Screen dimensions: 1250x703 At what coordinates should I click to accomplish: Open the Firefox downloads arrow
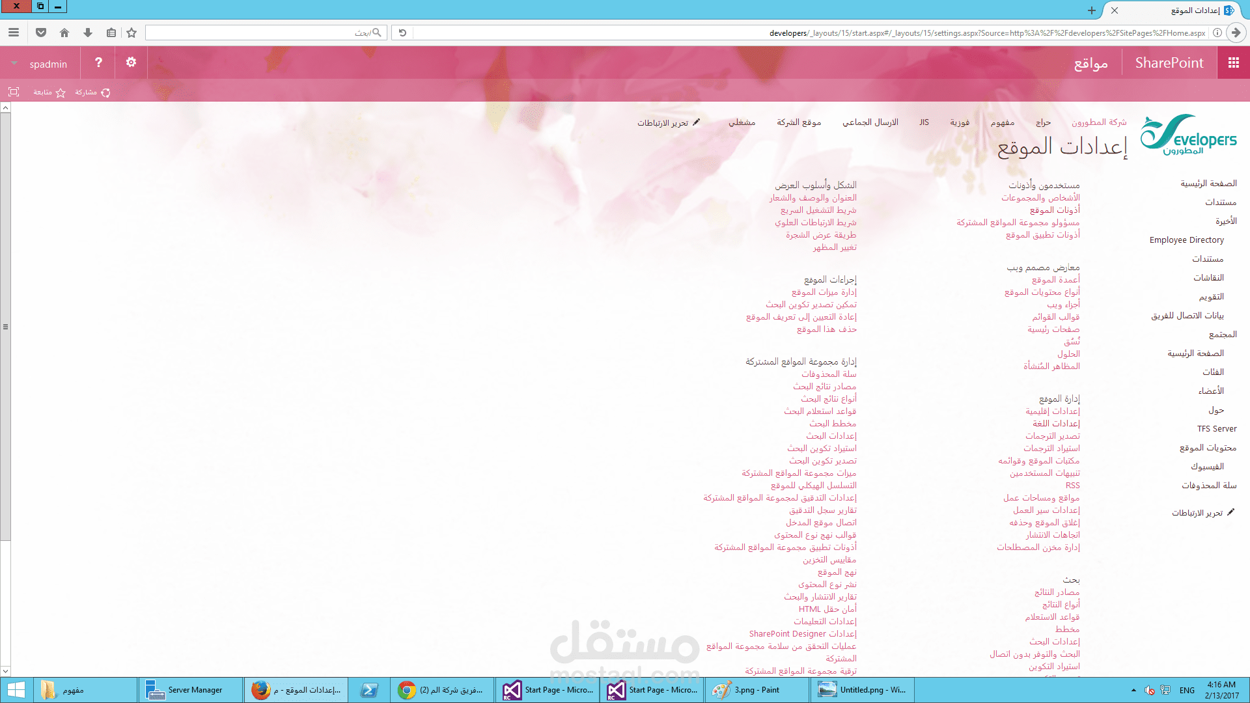tap(88, 33)
